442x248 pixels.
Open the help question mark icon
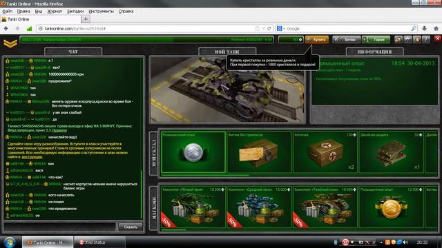coord(426,40)
